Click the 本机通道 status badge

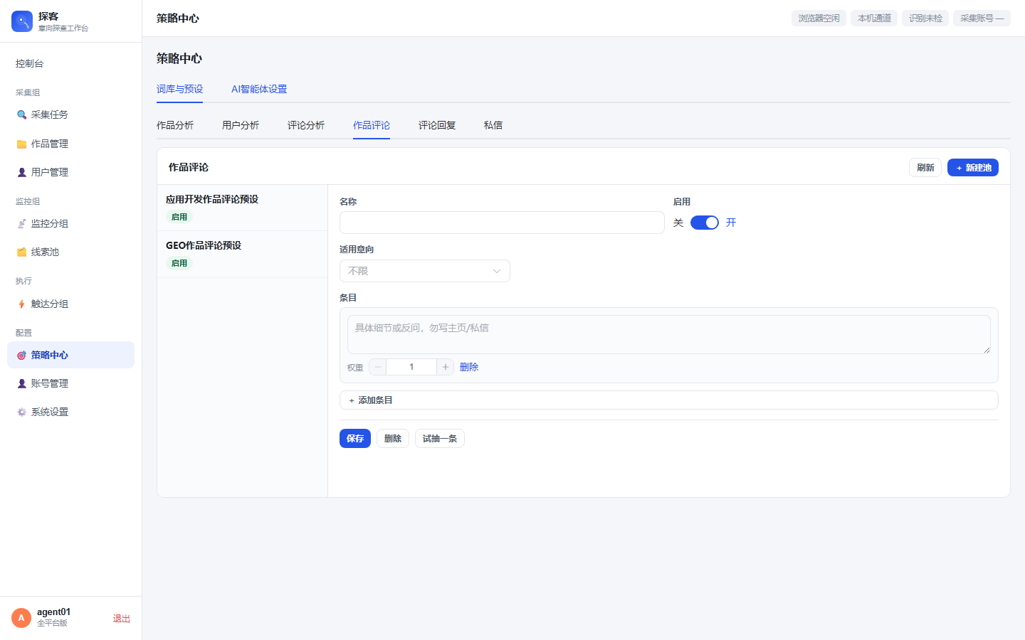tap(874, 18)
